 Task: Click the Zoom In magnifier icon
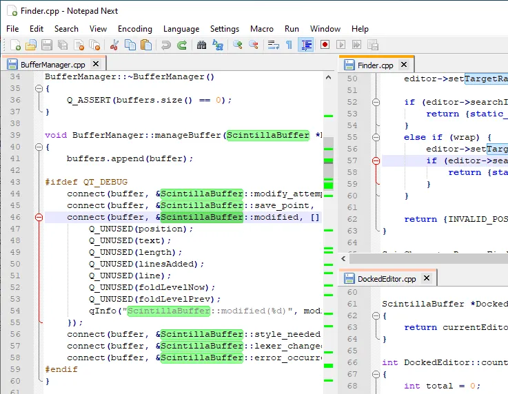[238, 45]
